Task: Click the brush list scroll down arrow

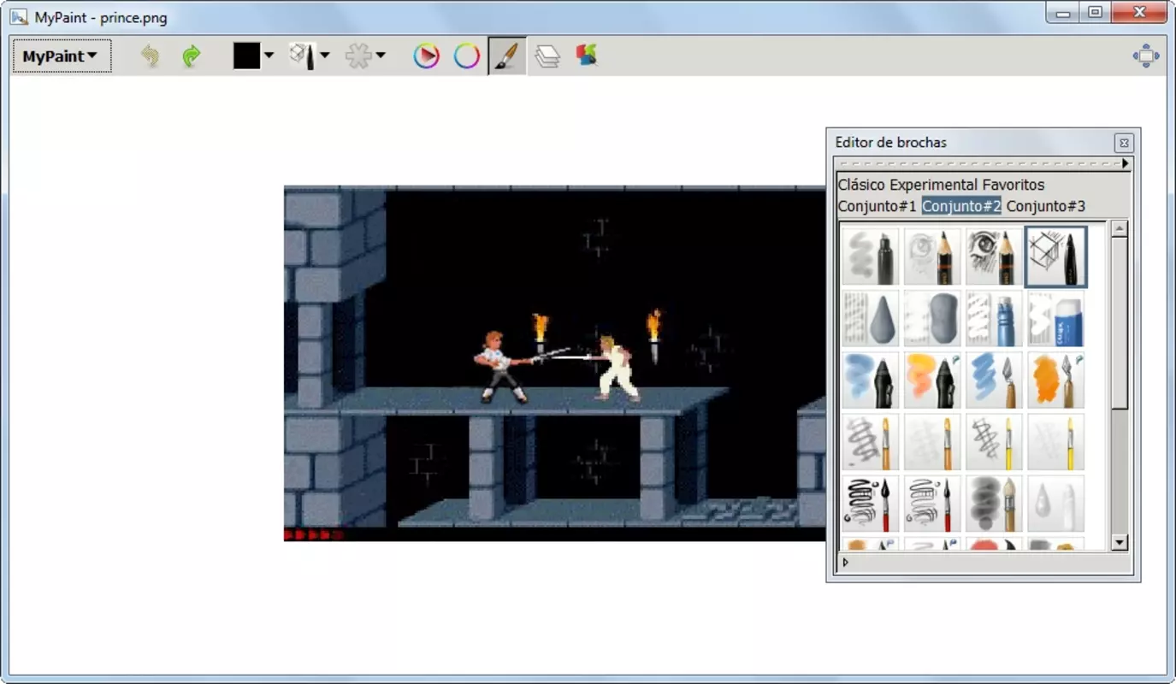Action: click(1120, 542)
